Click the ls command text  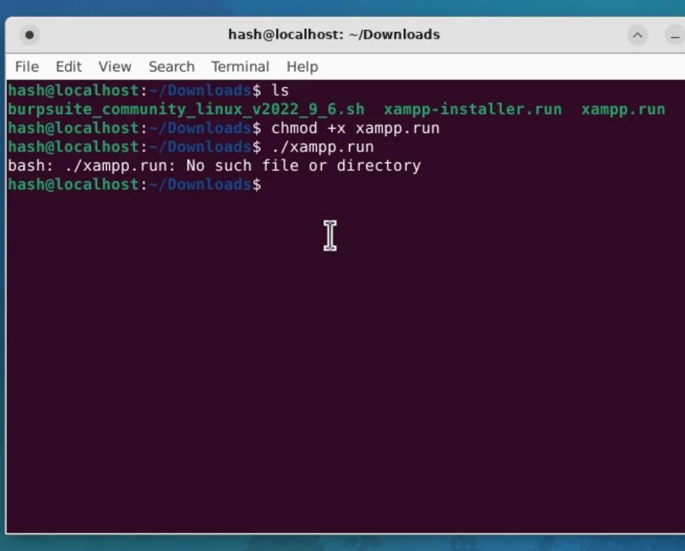pos(280,90)
